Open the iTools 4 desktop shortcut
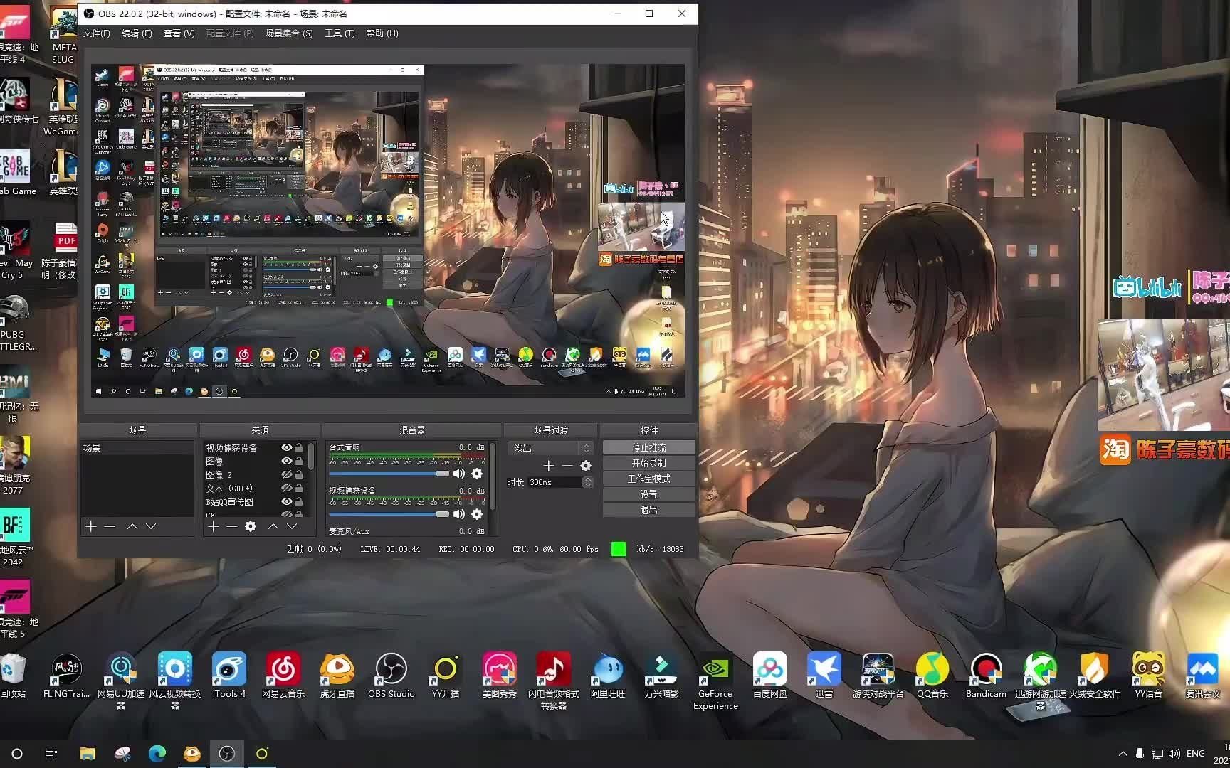 point(228,676)
